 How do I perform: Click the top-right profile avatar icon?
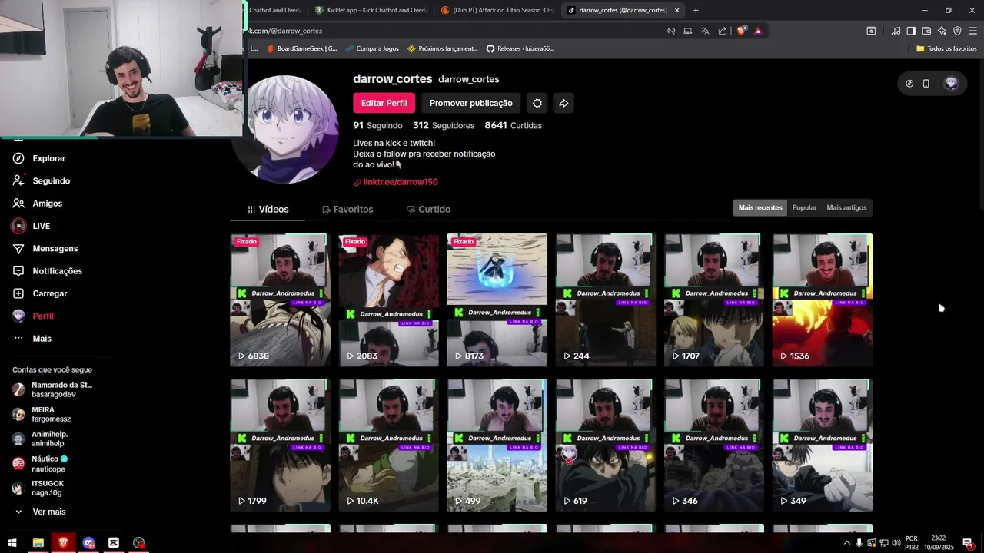[x=951, y=84]
